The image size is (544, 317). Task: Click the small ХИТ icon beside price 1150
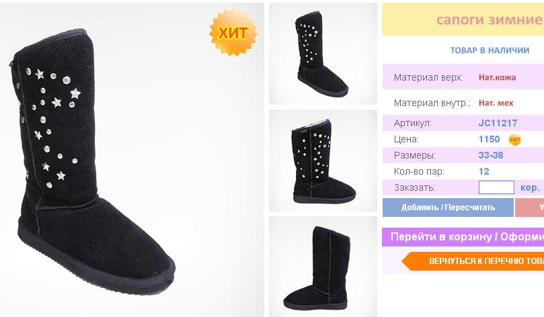(x=514, y=140)
